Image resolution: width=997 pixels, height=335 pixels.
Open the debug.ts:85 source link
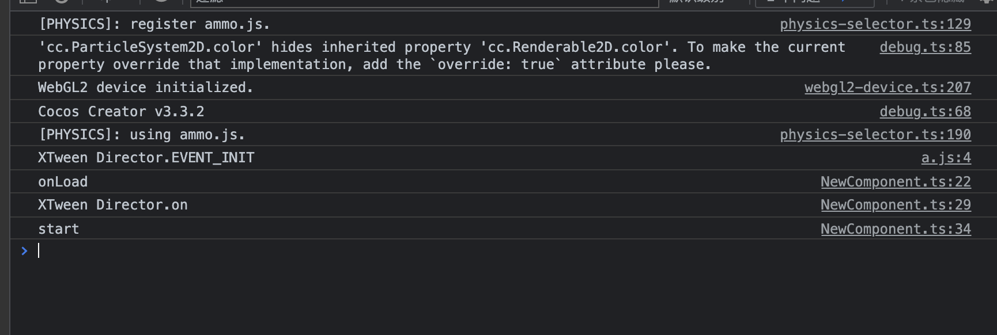point(924,47)
